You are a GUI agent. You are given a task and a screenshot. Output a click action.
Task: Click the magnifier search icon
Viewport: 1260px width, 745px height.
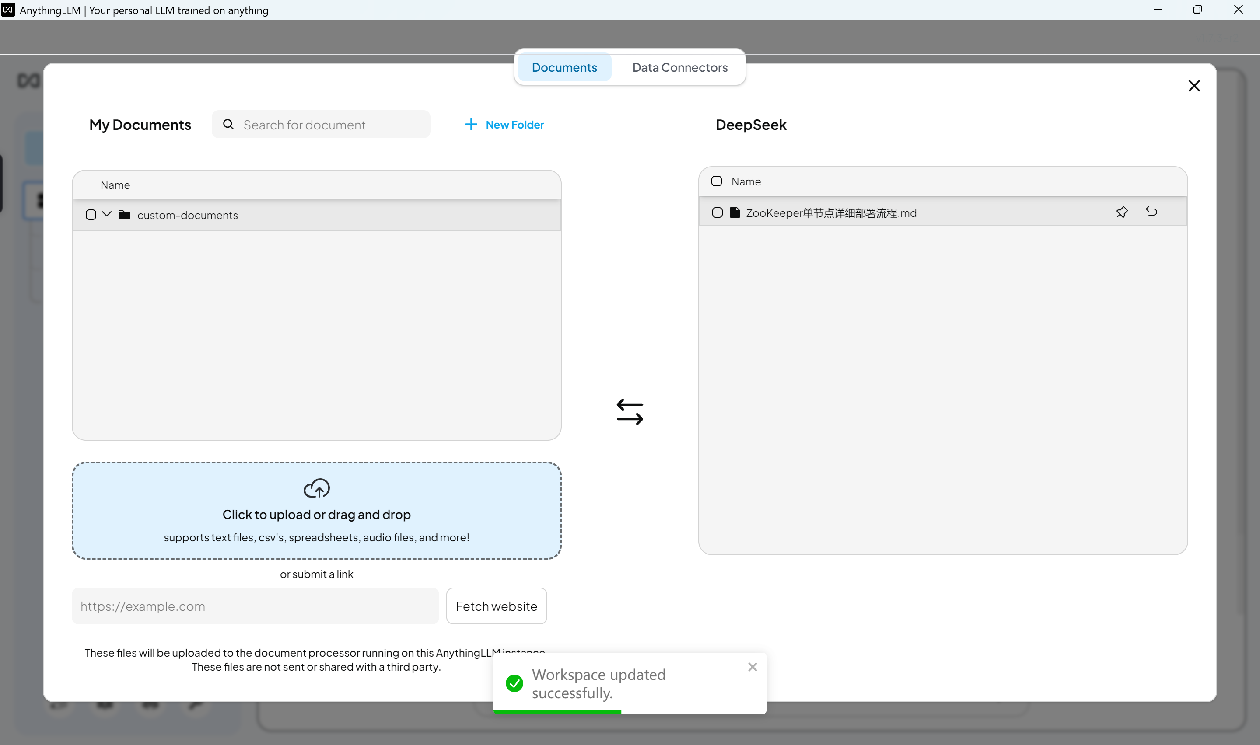tap(228, 125)
